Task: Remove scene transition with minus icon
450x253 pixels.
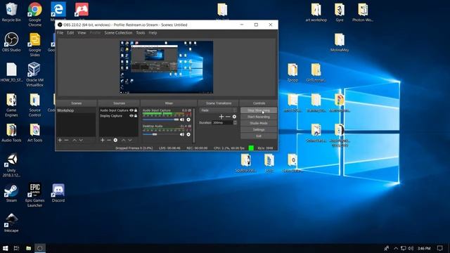Action: (228, 117)
